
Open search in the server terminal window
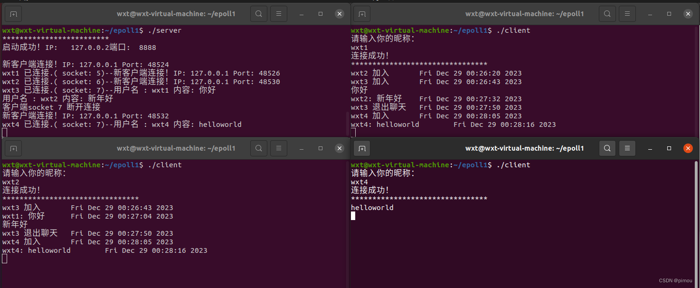(258, 13)
